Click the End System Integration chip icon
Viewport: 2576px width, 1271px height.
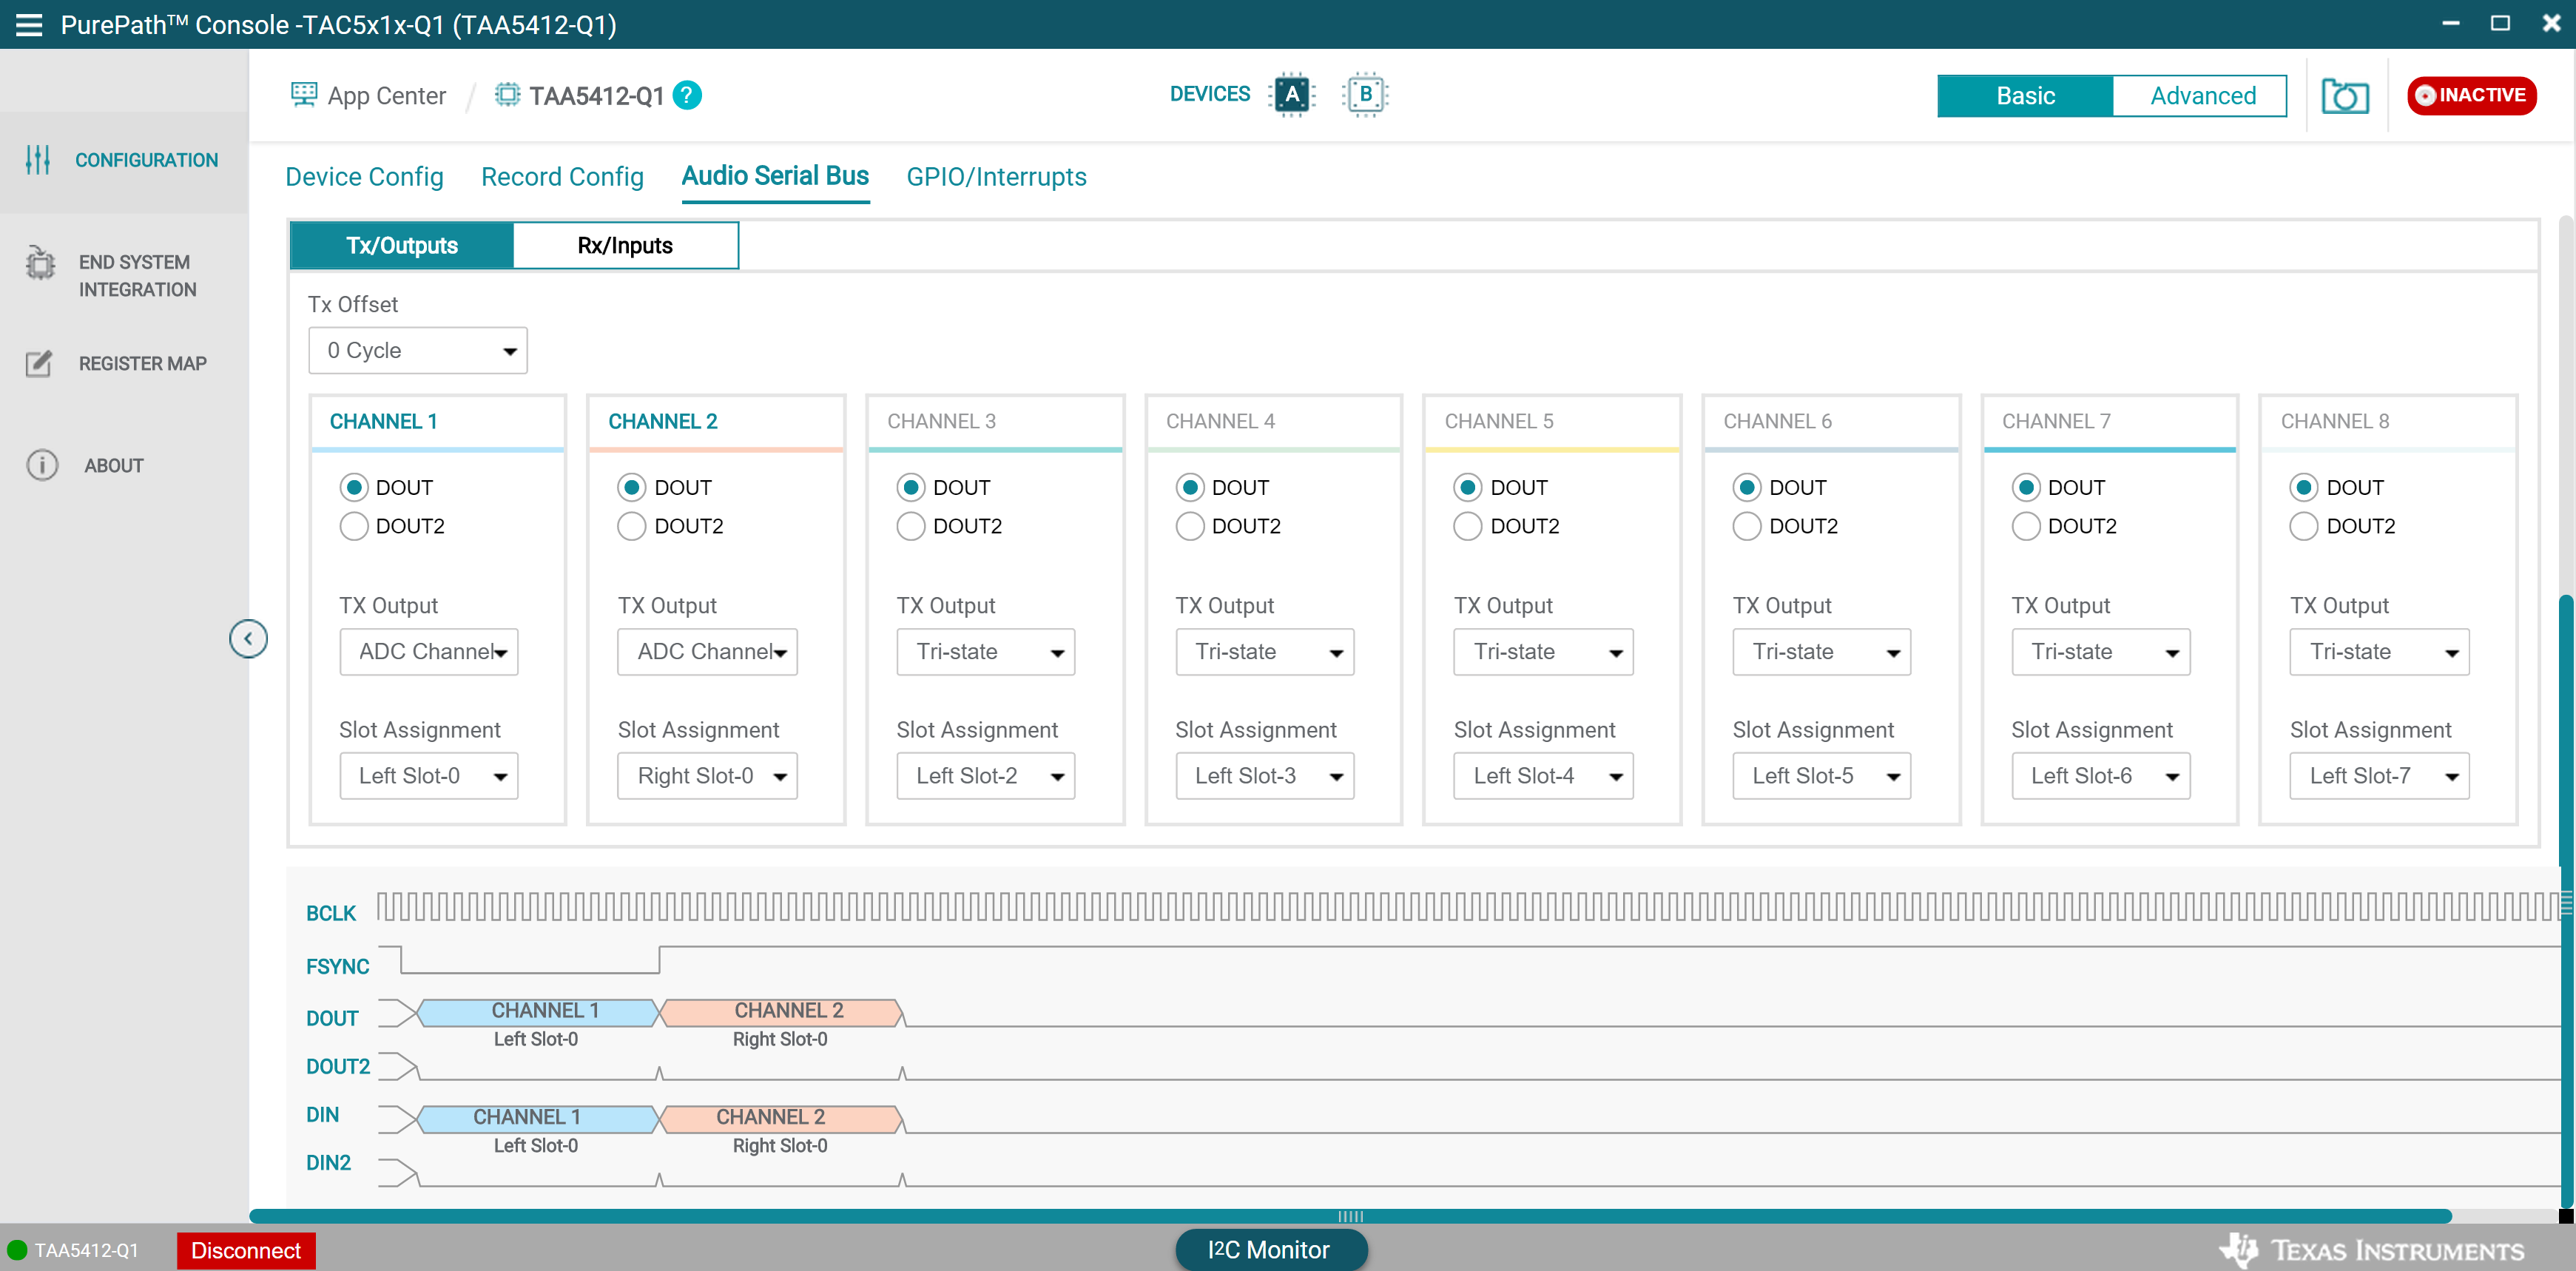coord(40,262)
